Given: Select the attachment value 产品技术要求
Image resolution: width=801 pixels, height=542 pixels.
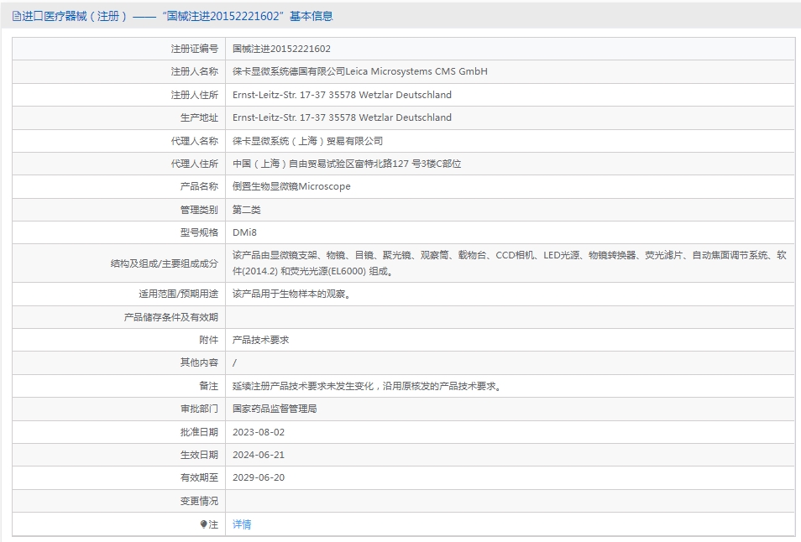Looking at the screenshot, I should (260, 340).
